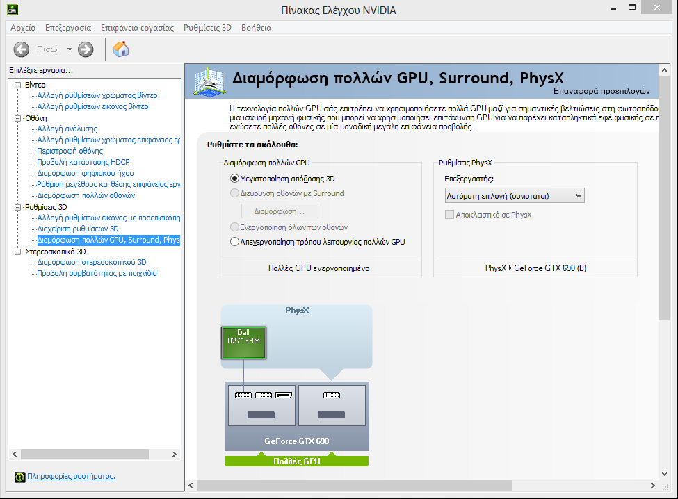
Task: Click main panel horizontal scrollbar thumb
Action: 354,486
